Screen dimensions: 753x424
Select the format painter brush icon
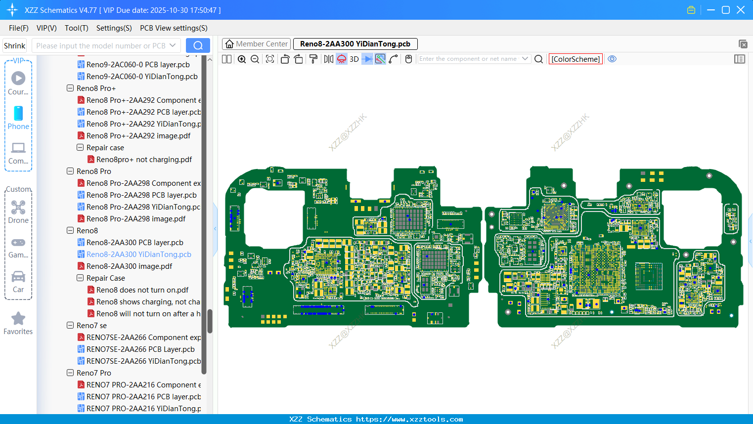(x=313, y=59)
